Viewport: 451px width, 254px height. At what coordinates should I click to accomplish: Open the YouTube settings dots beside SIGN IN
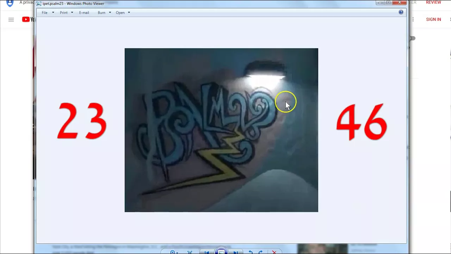(x=413, y=19)
